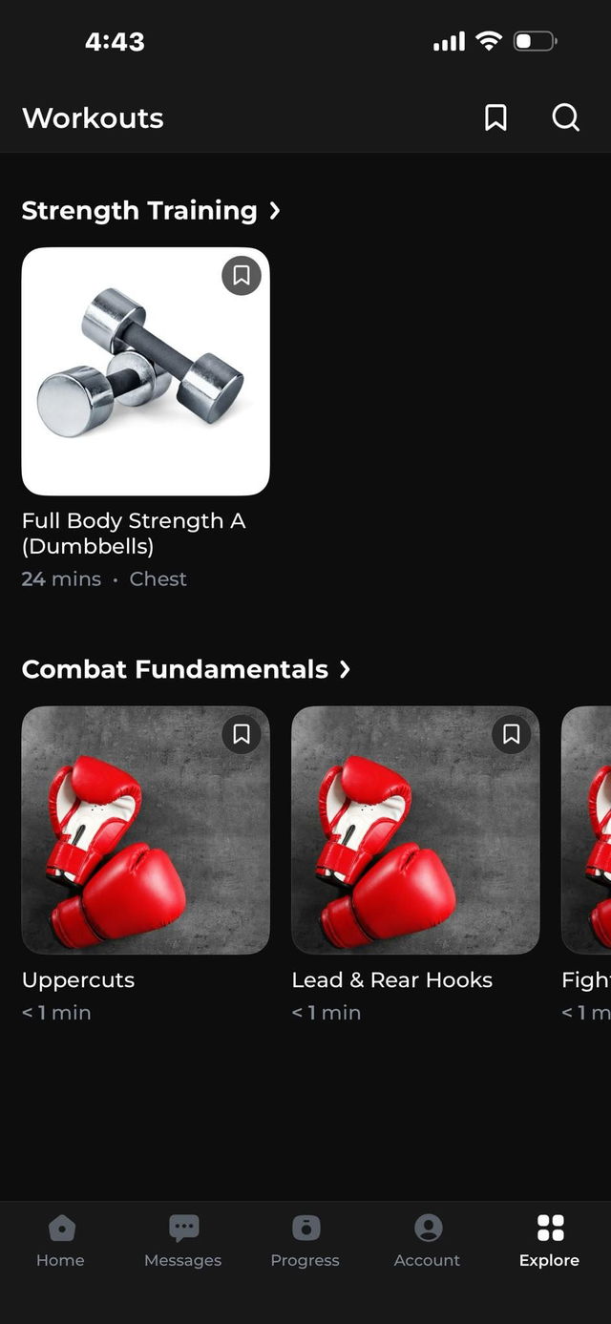Expand Combat Fundamentals section chevron
Image resolution: width=611 pixels, height=1324 pixels.
[x=346, y=669]
